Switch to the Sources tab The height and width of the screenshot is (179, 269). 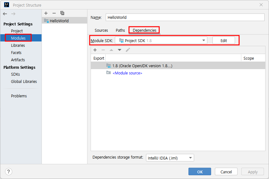(x=101, y=30)
